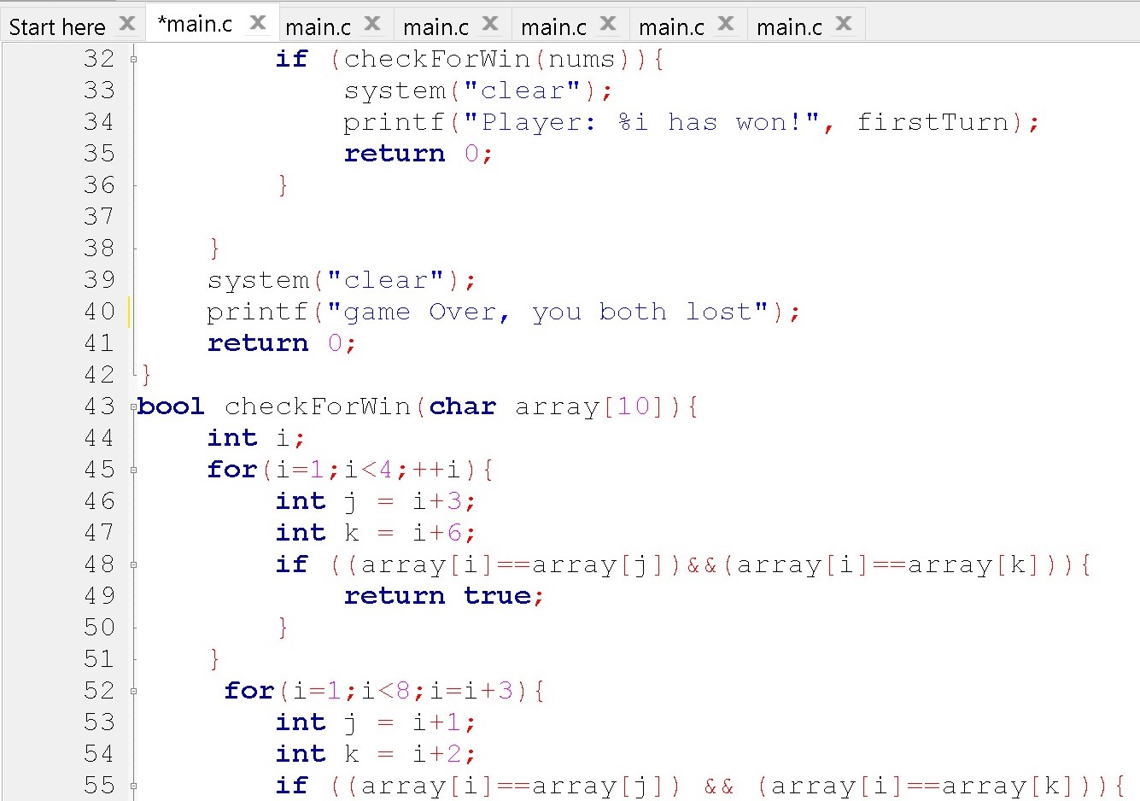
Task: Close the main.c tab right after *main.c
Action: 372,24
